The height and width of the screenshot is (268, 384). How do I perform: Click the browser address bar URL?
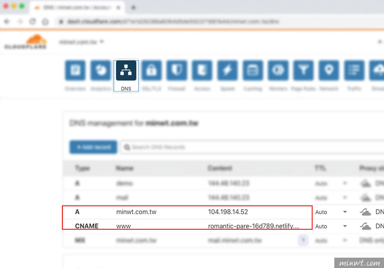[173, 22]
